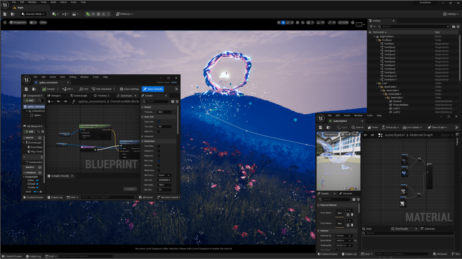462x259 pixels.
Task: Open Class Settings in Blueprint editor
Action: pyautogui.click(x=129, y=89)
